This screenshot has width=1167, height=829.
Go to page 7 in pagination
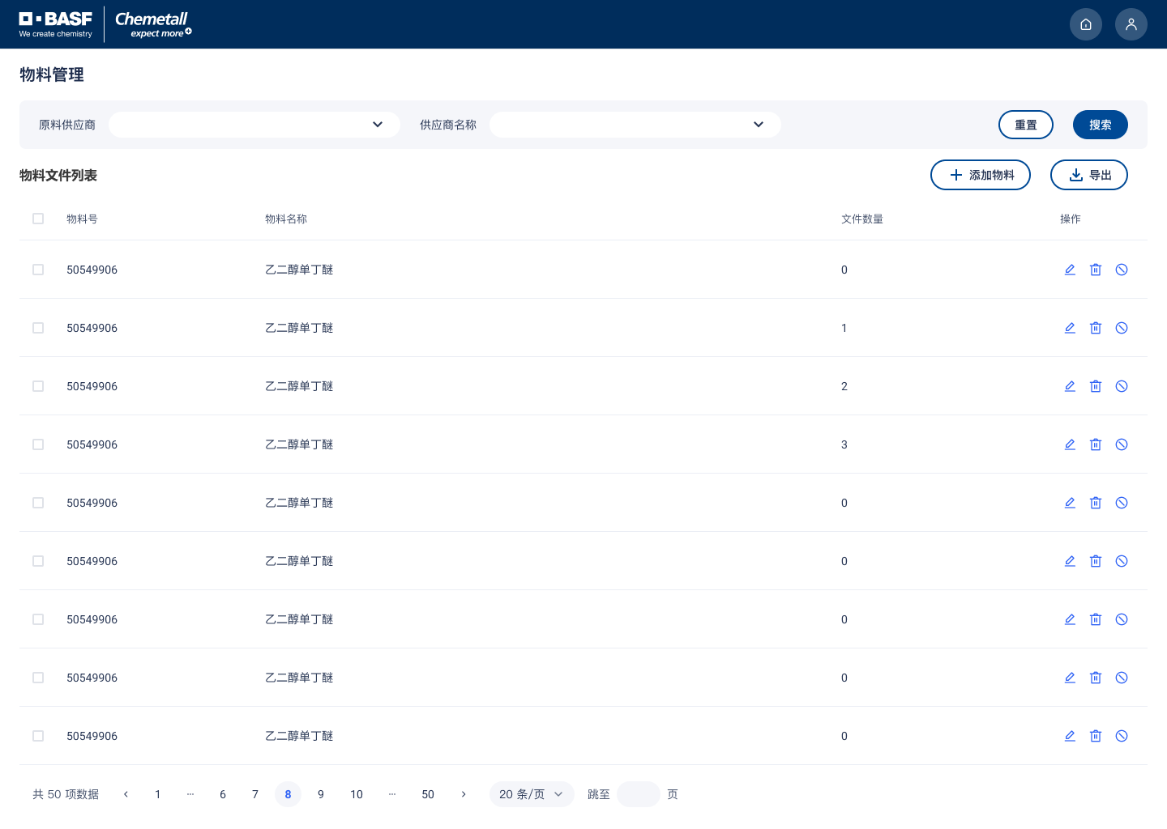[255, 794]
